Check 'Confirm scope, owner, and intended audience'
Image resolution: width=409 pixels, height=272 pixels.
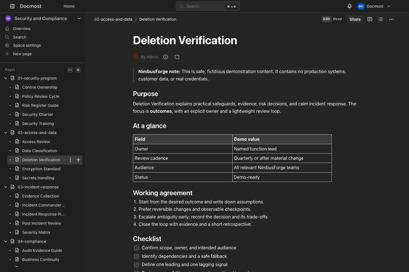pos(136,248)
